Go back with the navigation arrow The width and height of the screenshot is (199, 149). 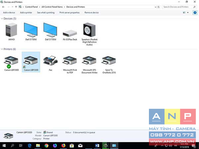tap(3, 7)
